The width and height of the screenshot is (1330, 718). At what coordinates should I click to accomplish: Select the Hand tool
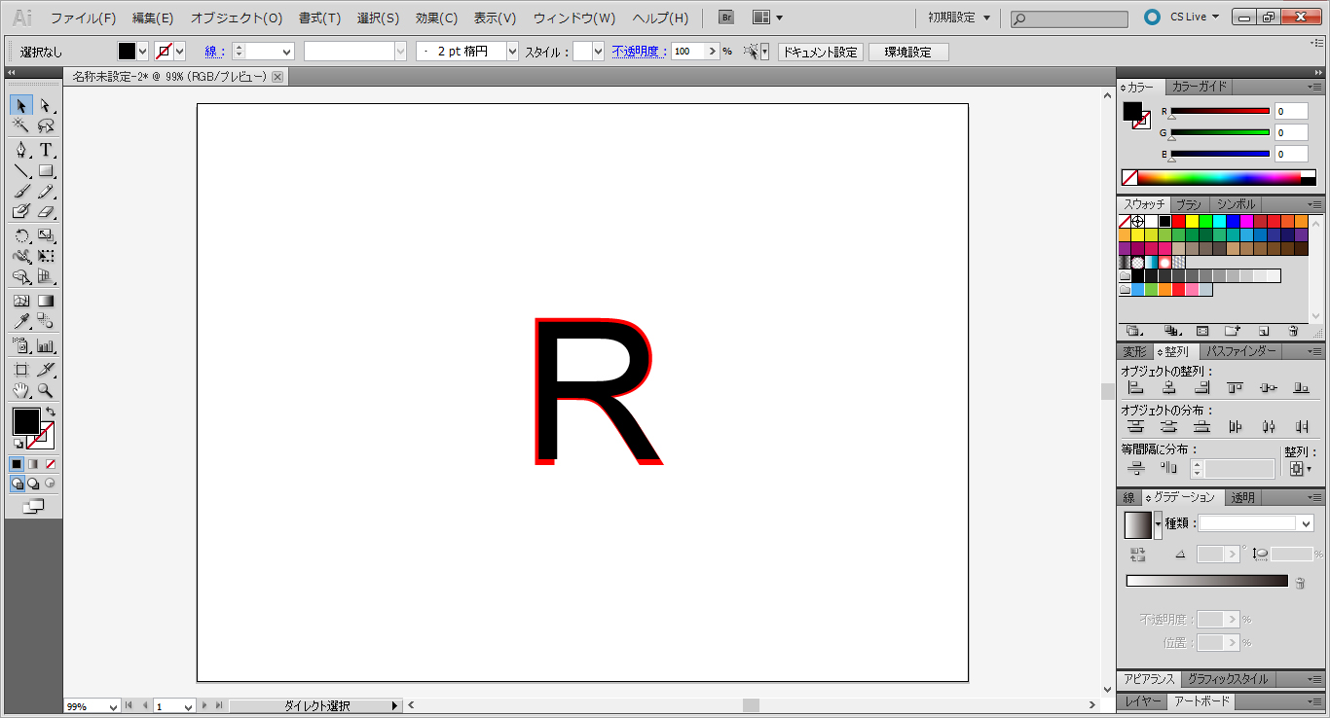[20, 390]
